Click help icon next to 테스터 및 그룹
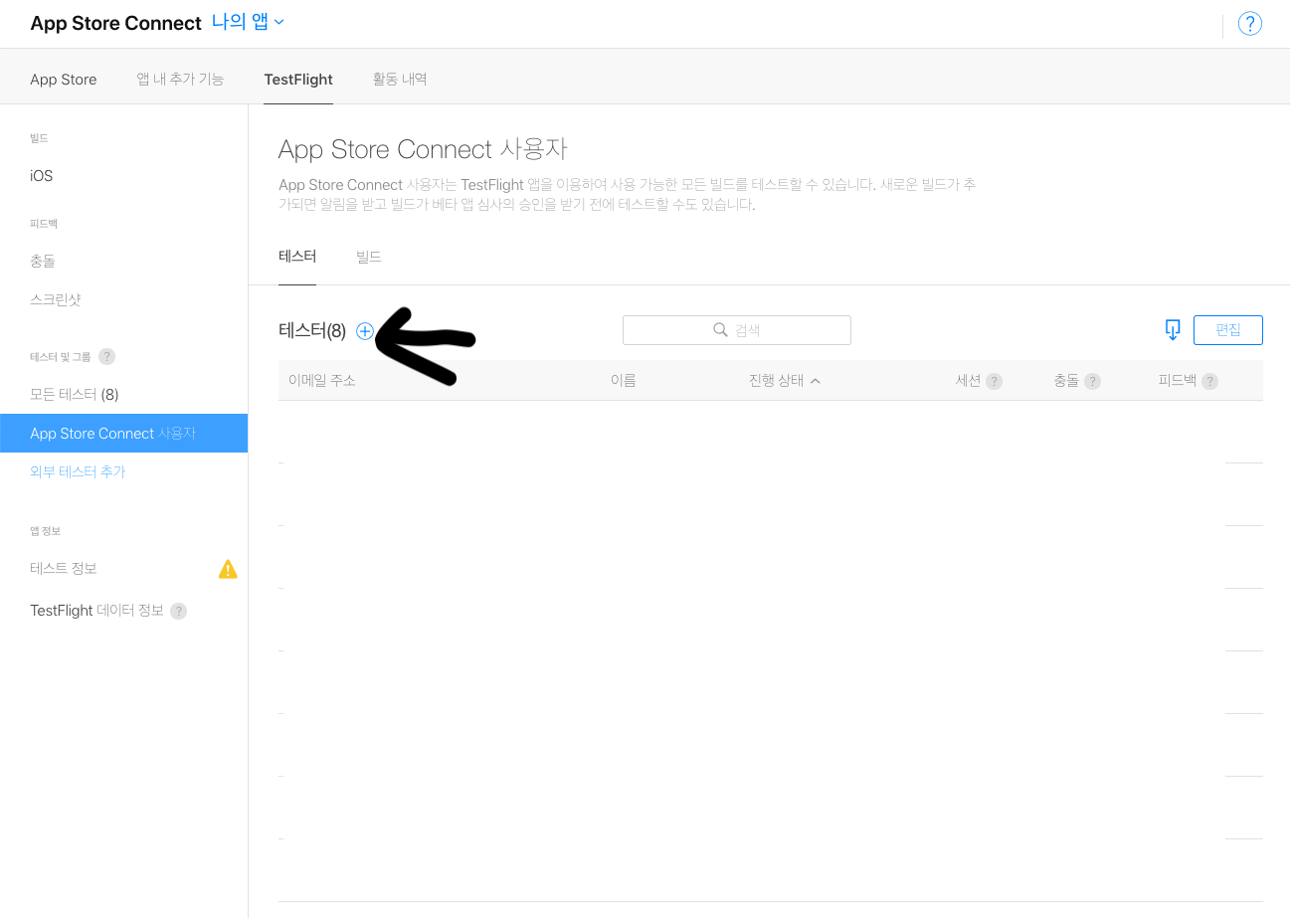The height and width of the screenshot is (918, 1290). (x=107, y=356)
